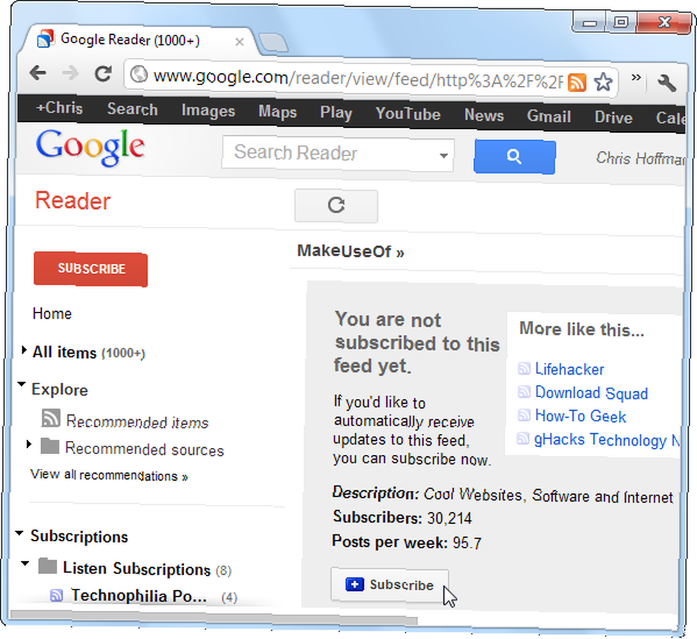697x639 pixels.
Task: Open the Download Squad feed link
Action: click(591, 393)
